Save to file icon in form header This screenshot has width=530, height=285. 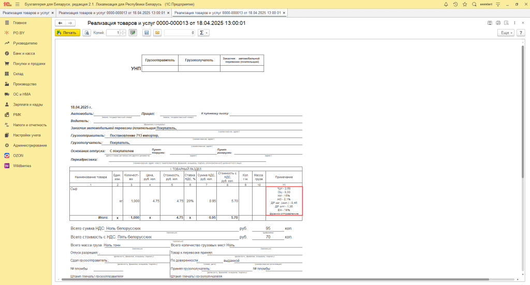(490, 23)
